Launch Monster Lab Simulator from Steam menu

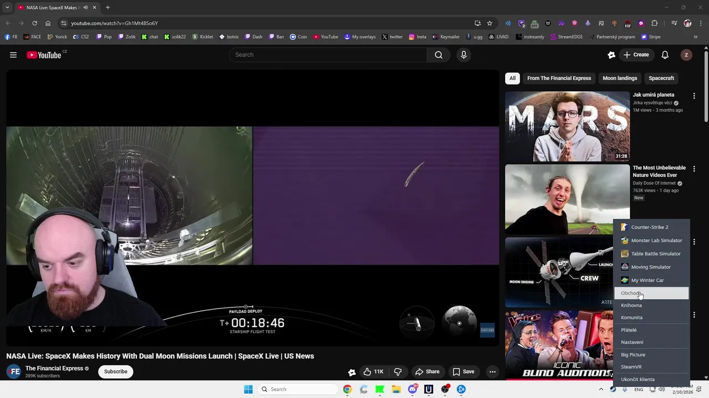coord(651,240)
